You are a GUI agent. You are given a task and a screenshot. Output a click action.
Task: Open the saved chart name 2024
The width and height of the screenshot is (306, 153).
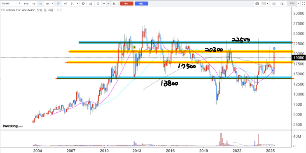[x=292, y=4]
